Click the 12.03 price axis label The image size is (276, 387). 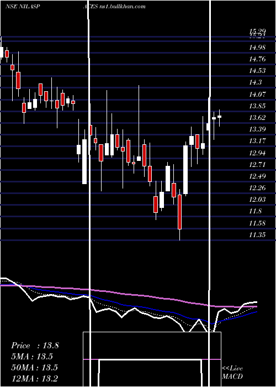[257, 200]
